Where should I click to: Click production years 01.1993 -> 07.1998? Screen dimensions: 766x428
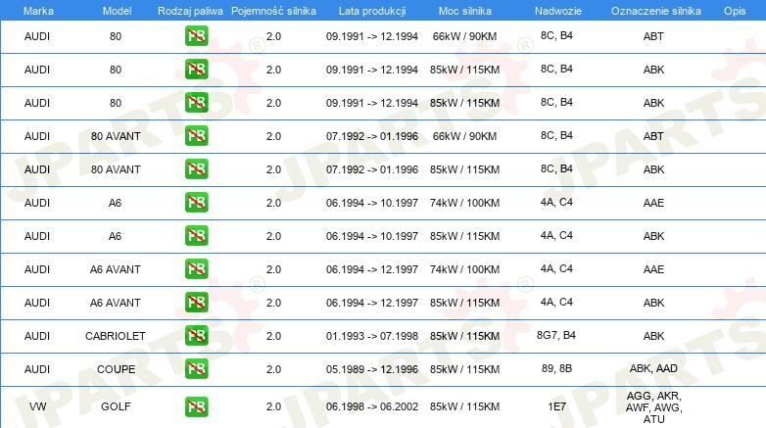[372, 336]
